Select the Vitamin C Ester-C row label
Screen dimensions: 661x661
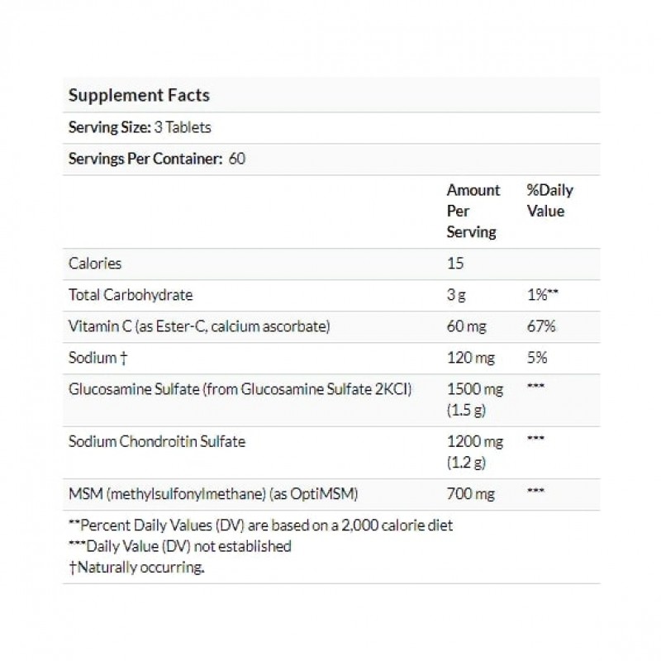point(199,326)
